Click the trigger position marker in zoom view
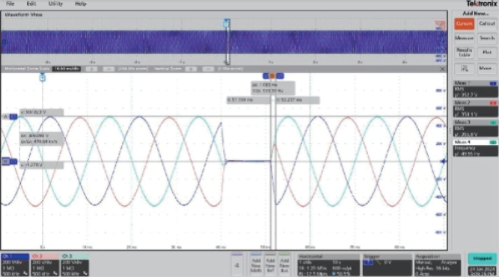499x277 pixels. (x=43, y=77)
